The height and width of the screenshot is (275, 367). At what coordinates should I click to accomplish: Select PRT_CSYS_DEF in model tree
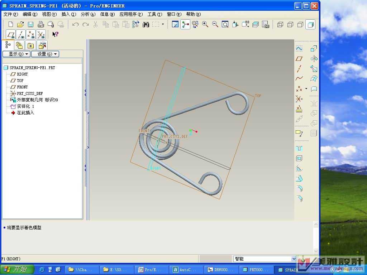click(30, 93)
